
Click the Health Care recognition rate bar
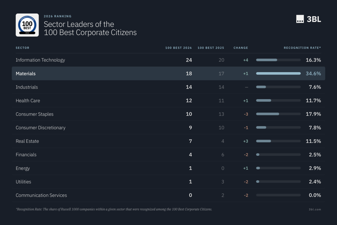tap(278, 100)
